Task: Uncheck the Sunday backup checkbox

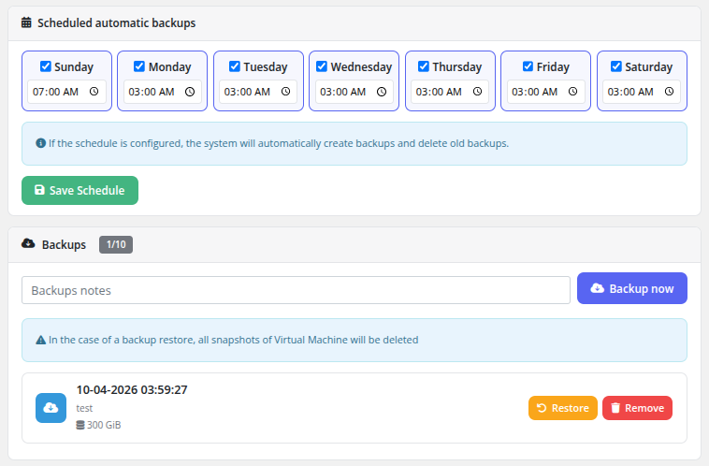Action: tap(46, 66)
